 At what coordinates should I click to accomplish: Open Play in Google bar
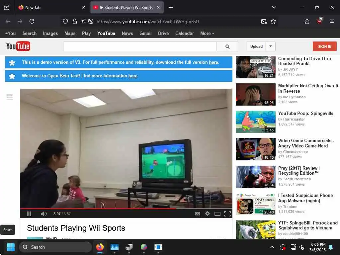click(x=86, y=34)
